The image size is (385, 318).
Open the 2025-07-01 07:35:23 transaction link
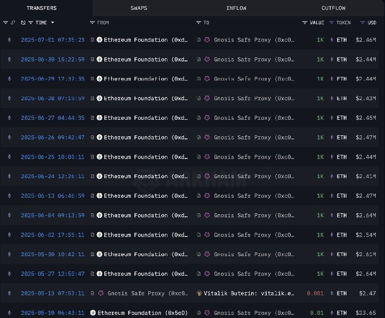click(x=52, y=40)
